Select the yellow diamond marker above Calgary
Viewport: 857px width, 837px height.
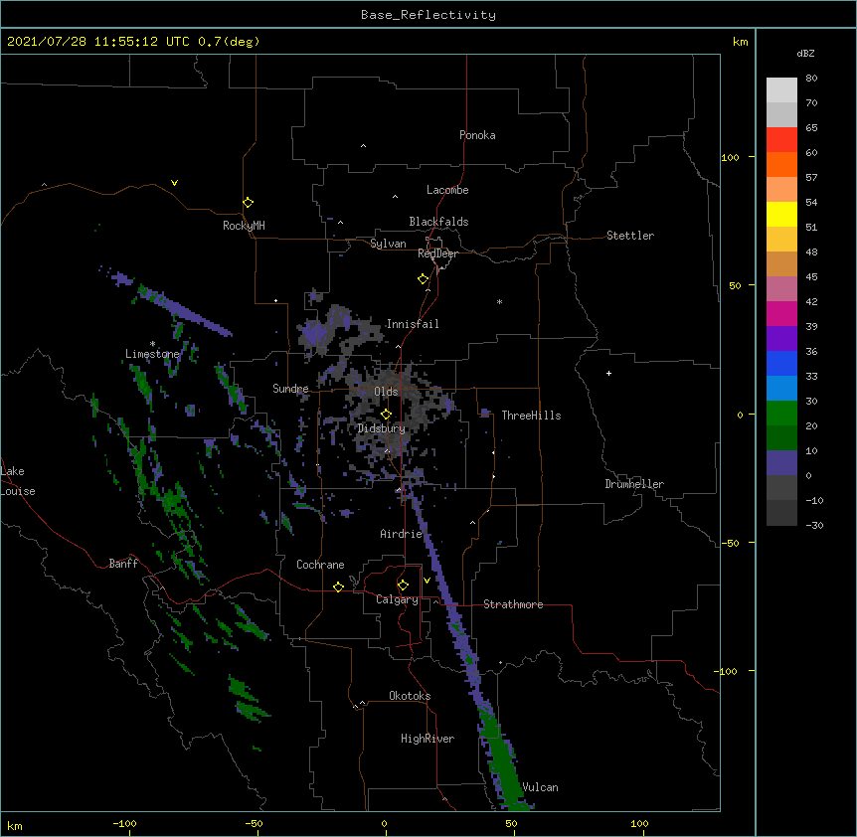(x=403, y=586)
